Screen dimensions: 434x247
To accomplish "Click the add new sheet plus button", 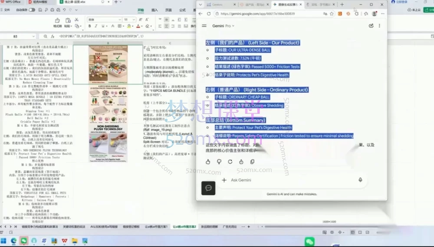I will tap(249, 227).
